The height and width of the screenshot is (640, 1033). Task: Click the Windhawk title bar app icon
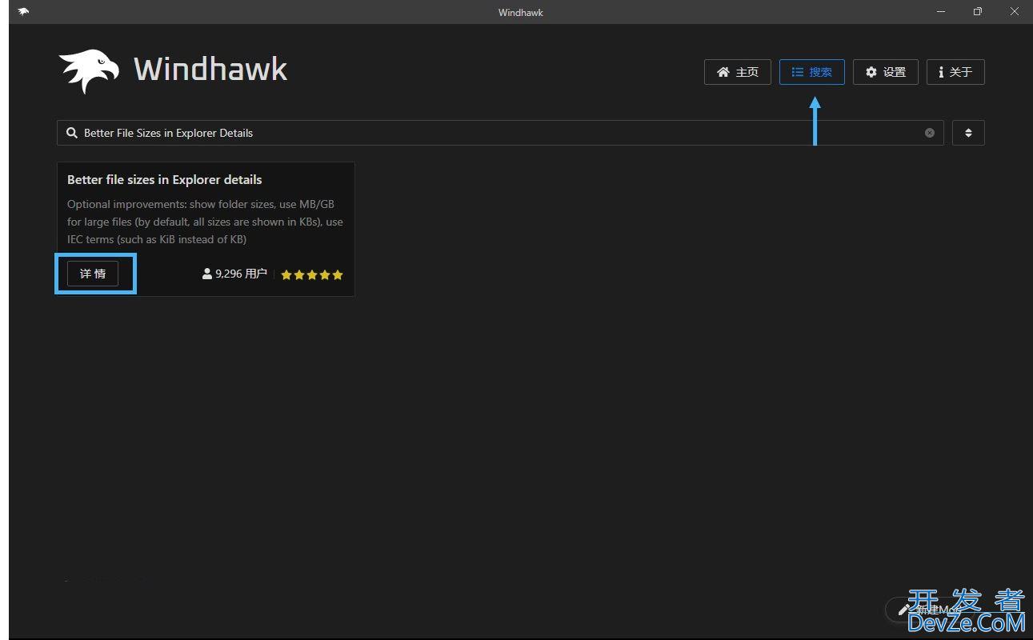(23, 12)
